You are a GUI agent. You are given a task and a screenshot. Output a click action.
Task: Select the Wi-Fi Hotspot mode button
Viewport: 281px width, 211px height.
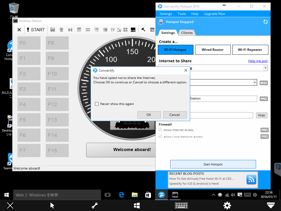(175, 50)
